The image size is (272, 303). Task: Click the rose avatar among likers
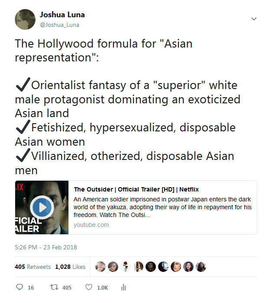(x=126, y=267)
